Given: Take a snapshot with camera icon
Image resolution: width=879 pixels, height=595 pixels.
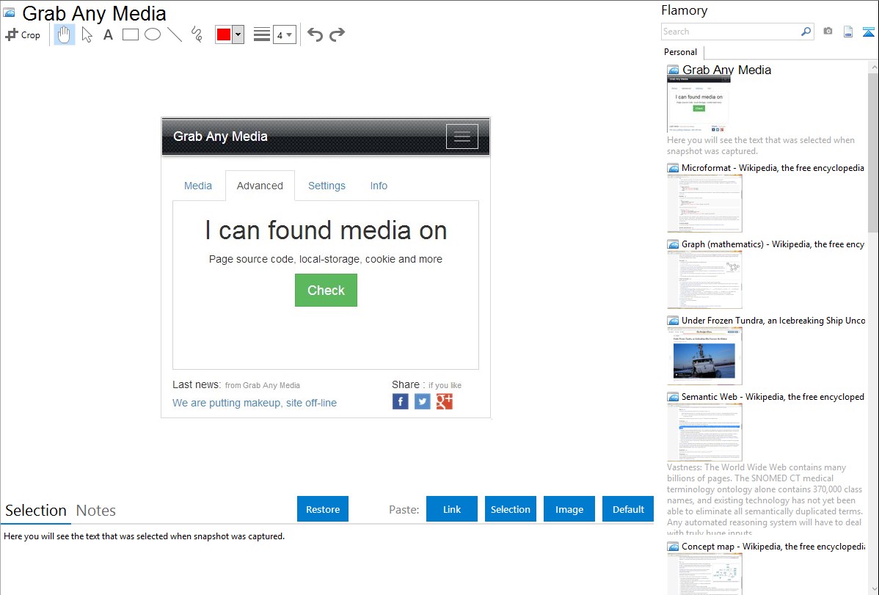Looking at the screenshot, I should [x=828, y=32].
